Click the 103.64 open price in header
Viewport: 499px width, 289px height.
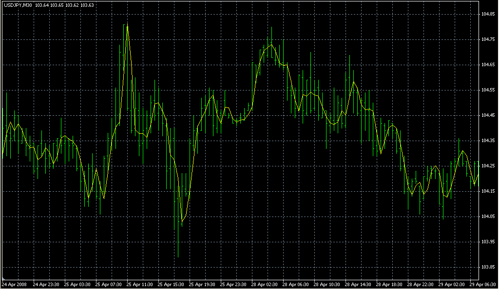click(42, 5)
